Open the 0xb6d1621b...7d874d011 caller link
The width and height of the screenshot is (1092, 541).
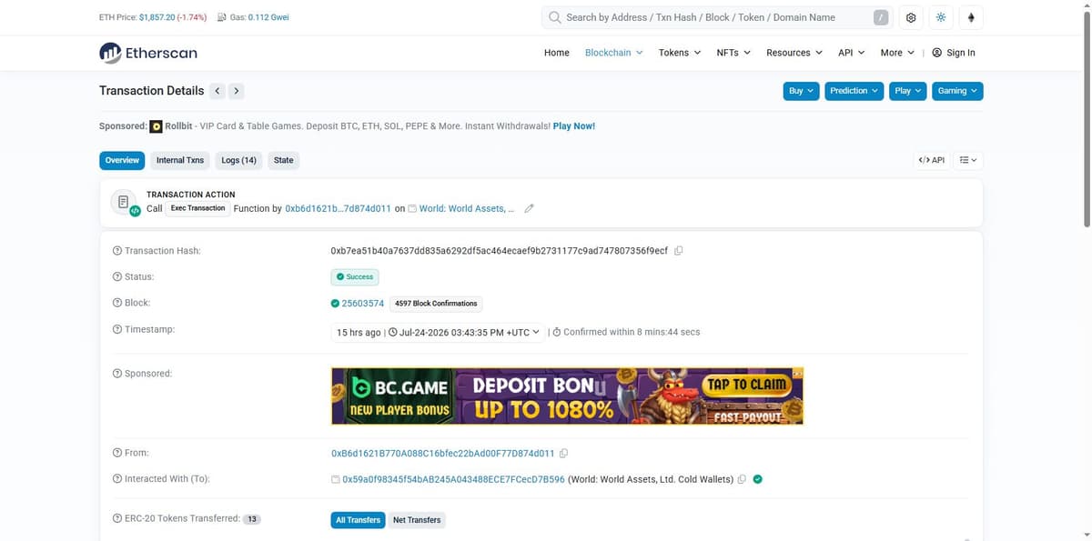coord(338,208)
